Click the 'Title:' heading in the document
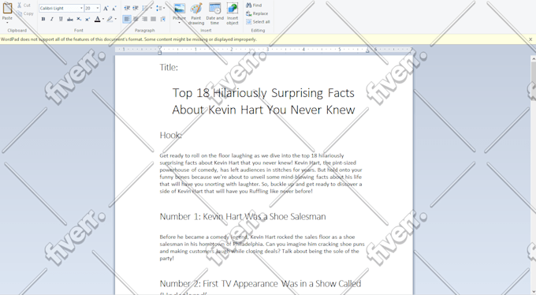The width and height of the screenshot is (536, 295). (x=169, y=67)
